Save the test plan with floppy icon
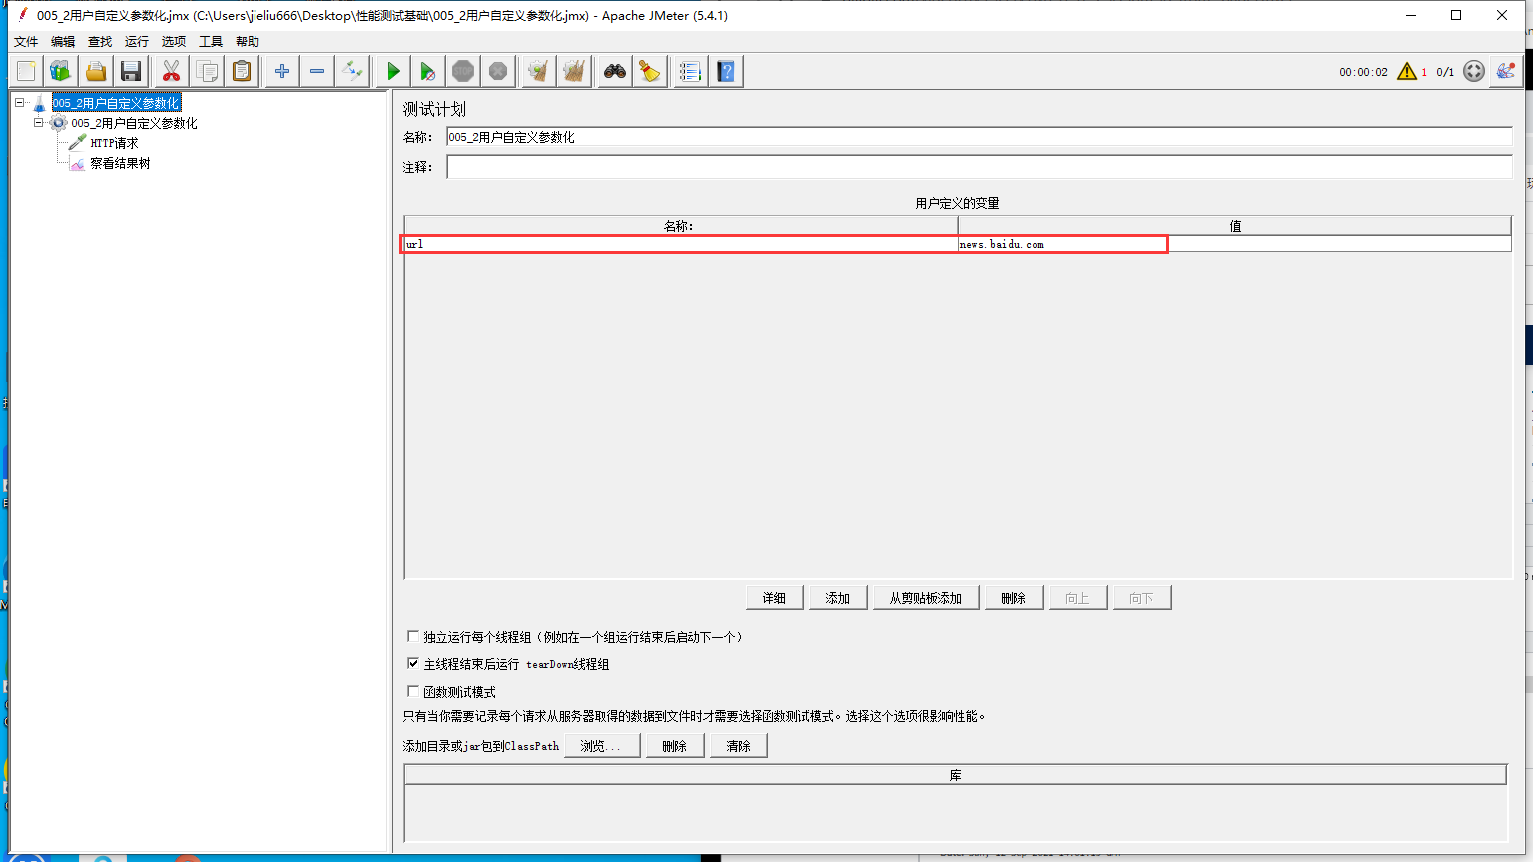This screenshot has width=1533, height=862. [x=131, y=71]
